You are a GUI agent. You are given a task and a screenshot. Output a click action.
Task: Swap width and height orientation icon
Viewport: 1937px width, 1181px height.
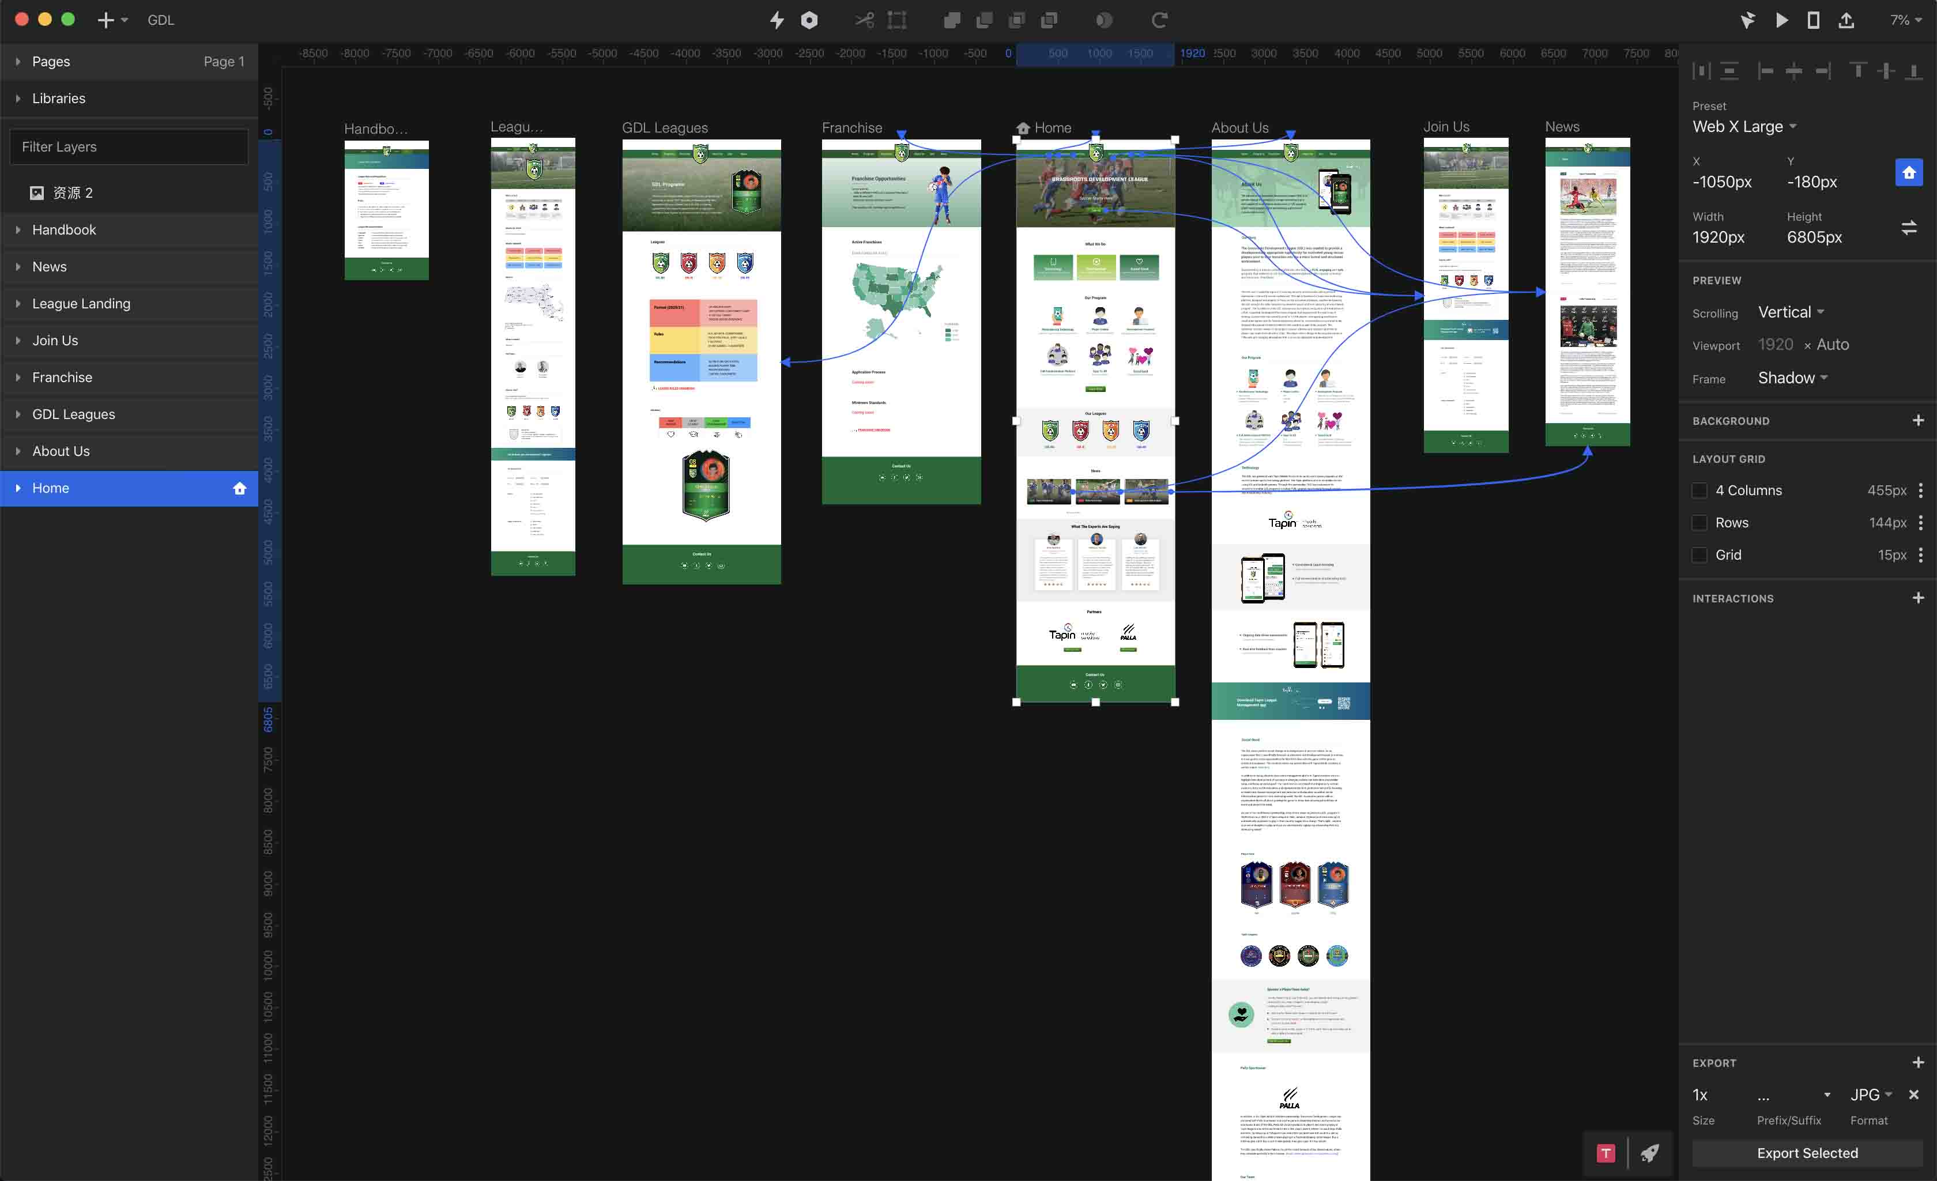click(x=1908, y=228)
